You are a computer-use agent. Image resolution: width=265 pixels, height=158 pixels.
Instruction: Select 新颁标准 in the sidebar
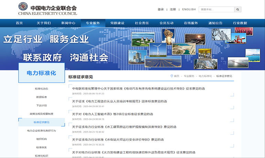pyautogui.click(x=42, y=97)
